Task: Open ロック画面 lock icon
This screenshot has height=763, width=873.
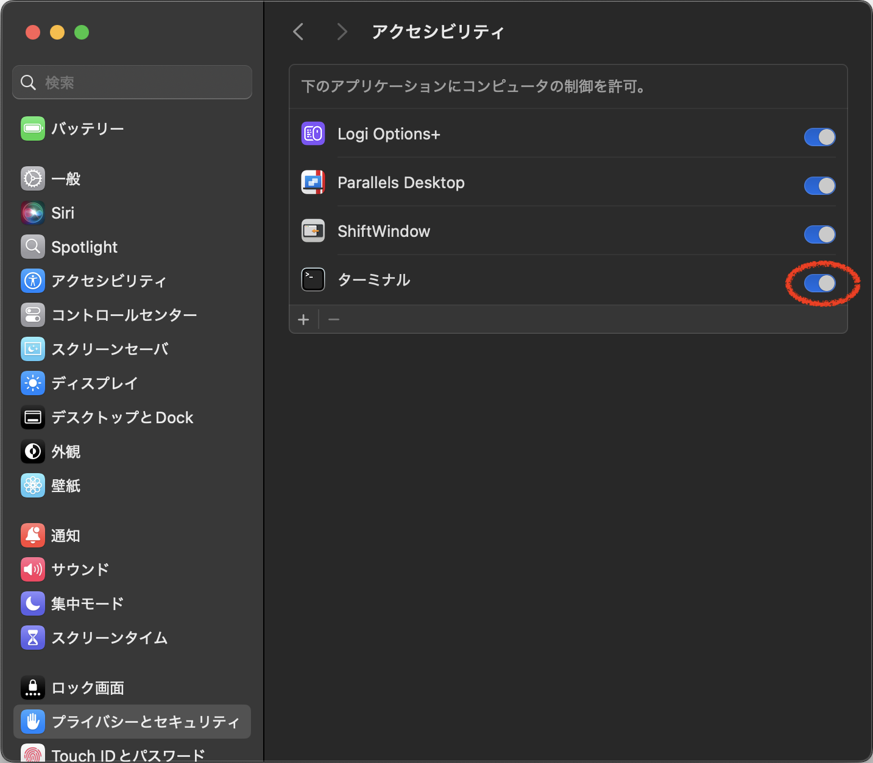Action: point(33,687)
